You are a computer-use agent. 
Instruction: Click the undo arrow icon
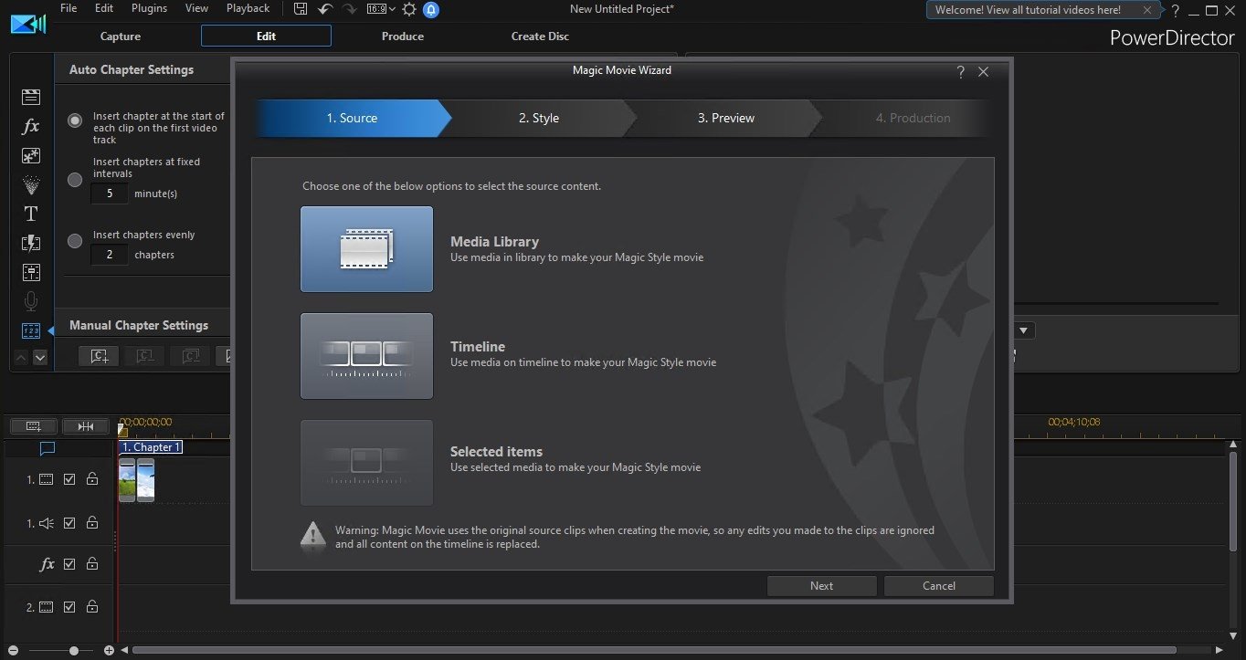(x=325, y=9)
